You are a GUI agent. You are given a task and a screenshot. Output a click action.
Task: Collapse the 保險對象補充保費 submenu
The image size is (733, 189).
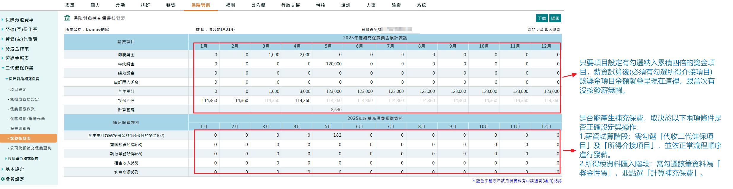[x=23, y=79]
